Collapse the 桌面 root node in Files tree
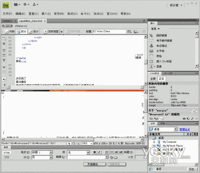Viewport: 200px width, 173px height. [150, 138]
